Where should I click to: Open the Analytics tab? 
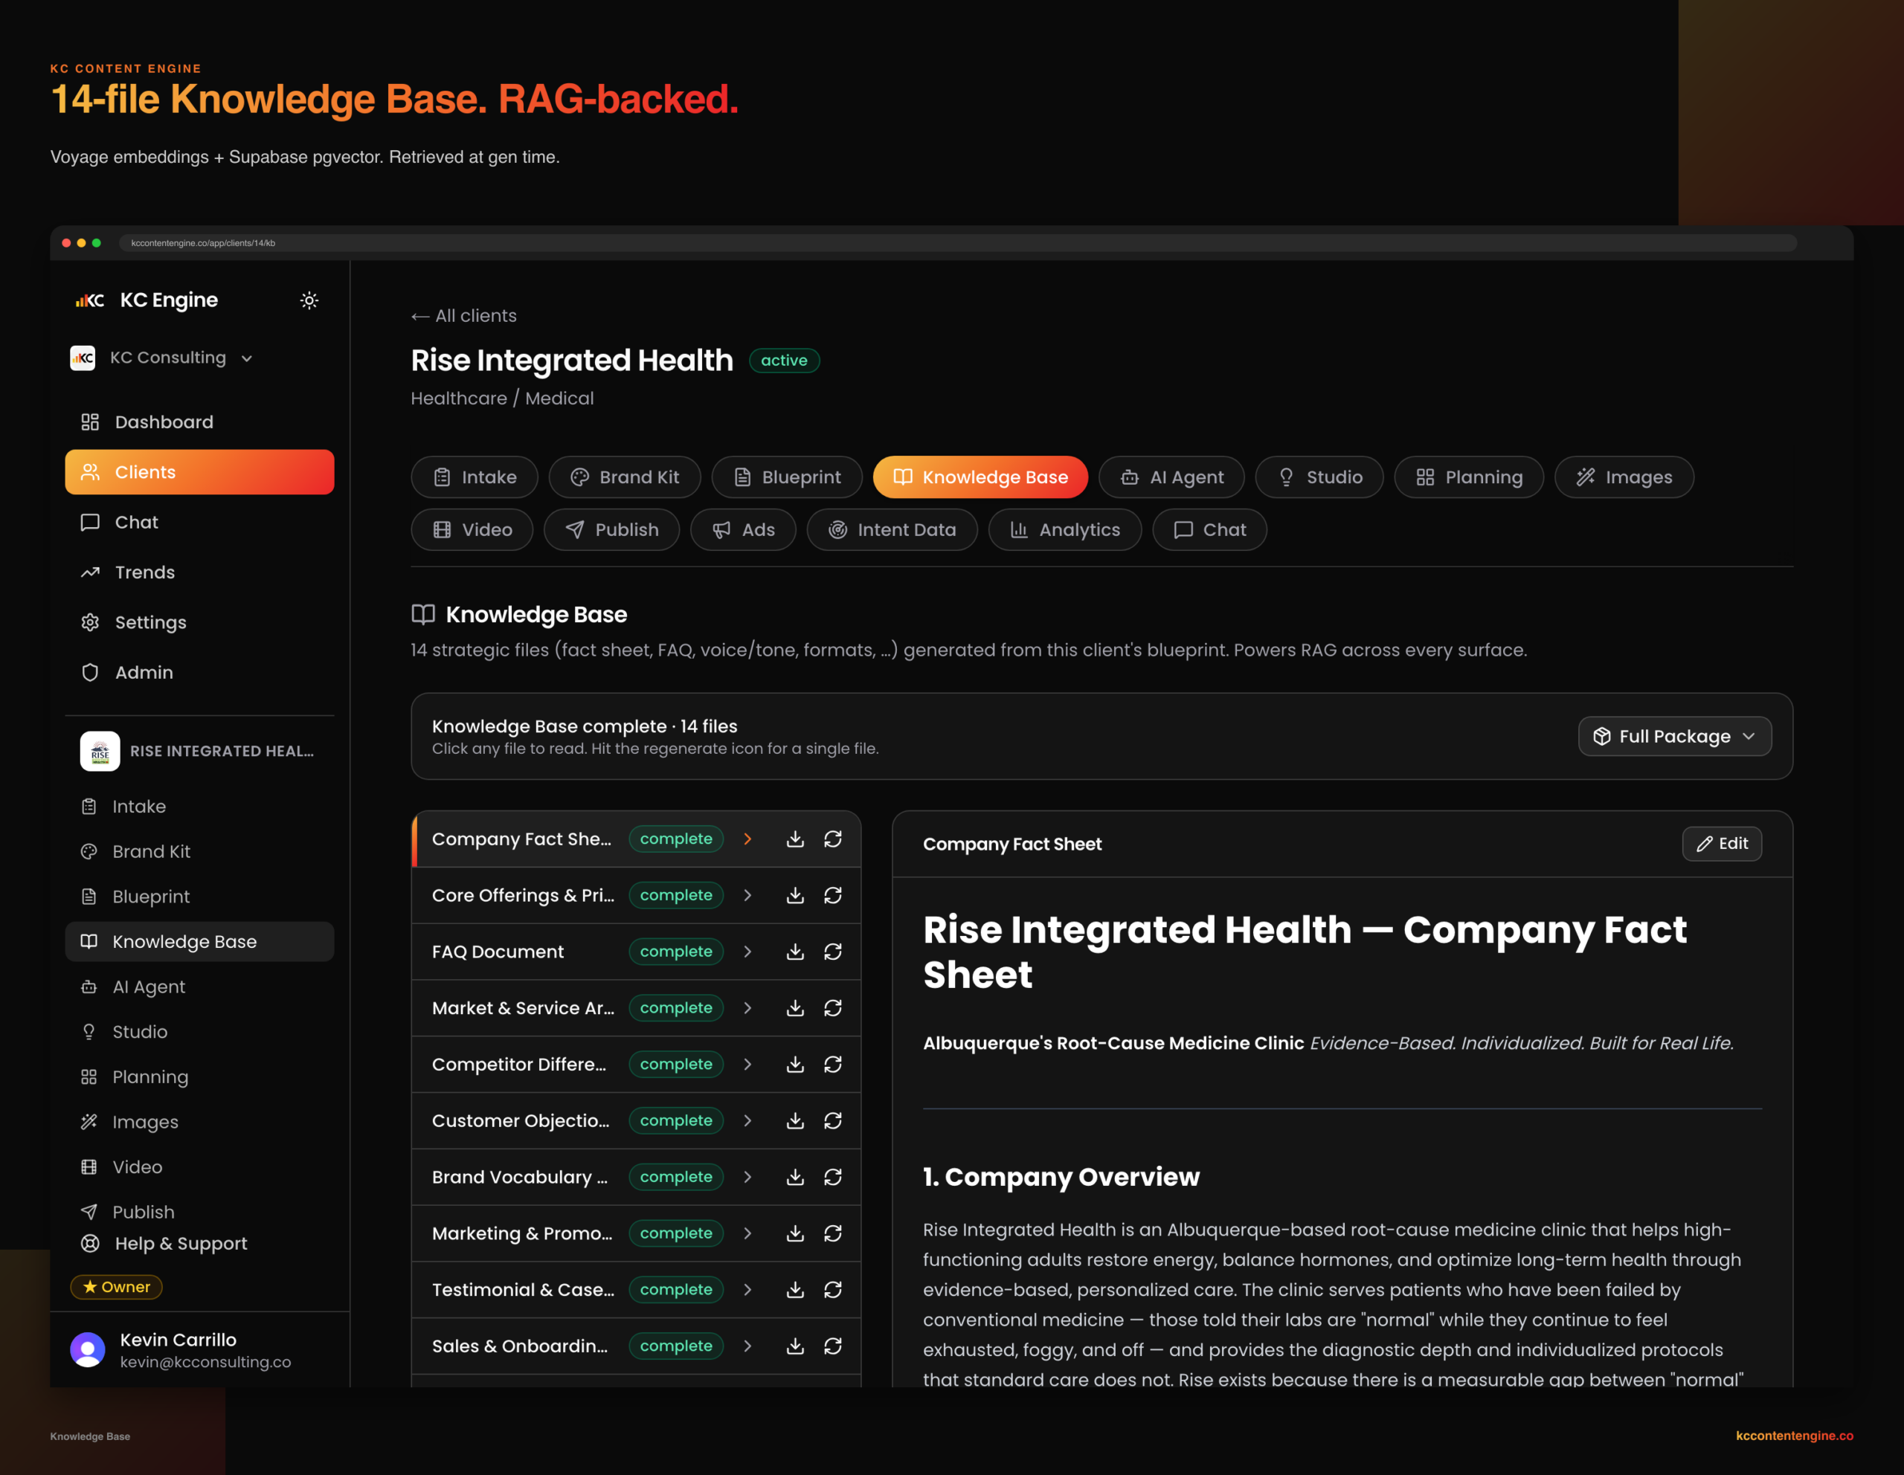pos(1064,530)
